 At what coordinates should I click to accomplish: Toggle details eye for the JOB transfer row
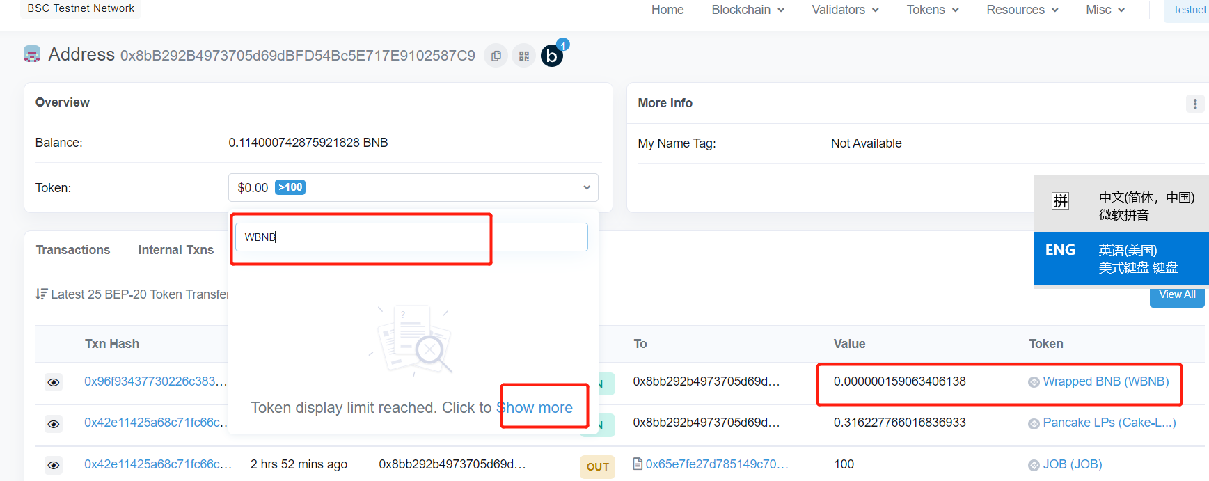54,465
